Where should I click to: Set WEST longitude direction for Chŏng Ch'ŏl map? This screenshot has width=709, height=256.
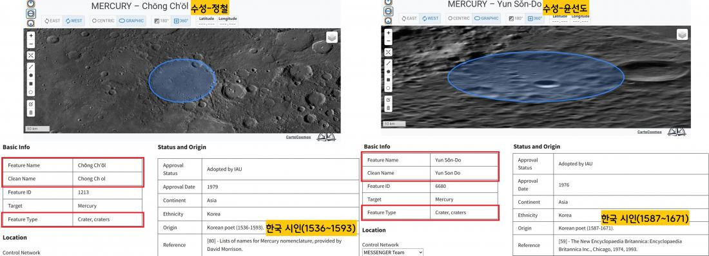click(73, 21)
